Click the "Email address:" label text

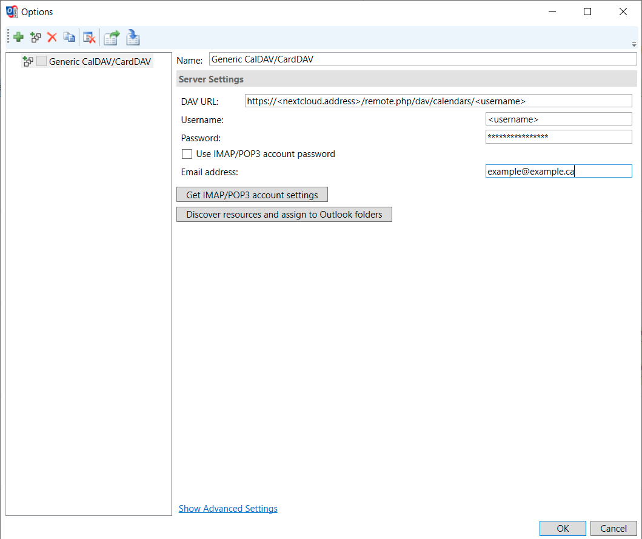pos(210,172)
